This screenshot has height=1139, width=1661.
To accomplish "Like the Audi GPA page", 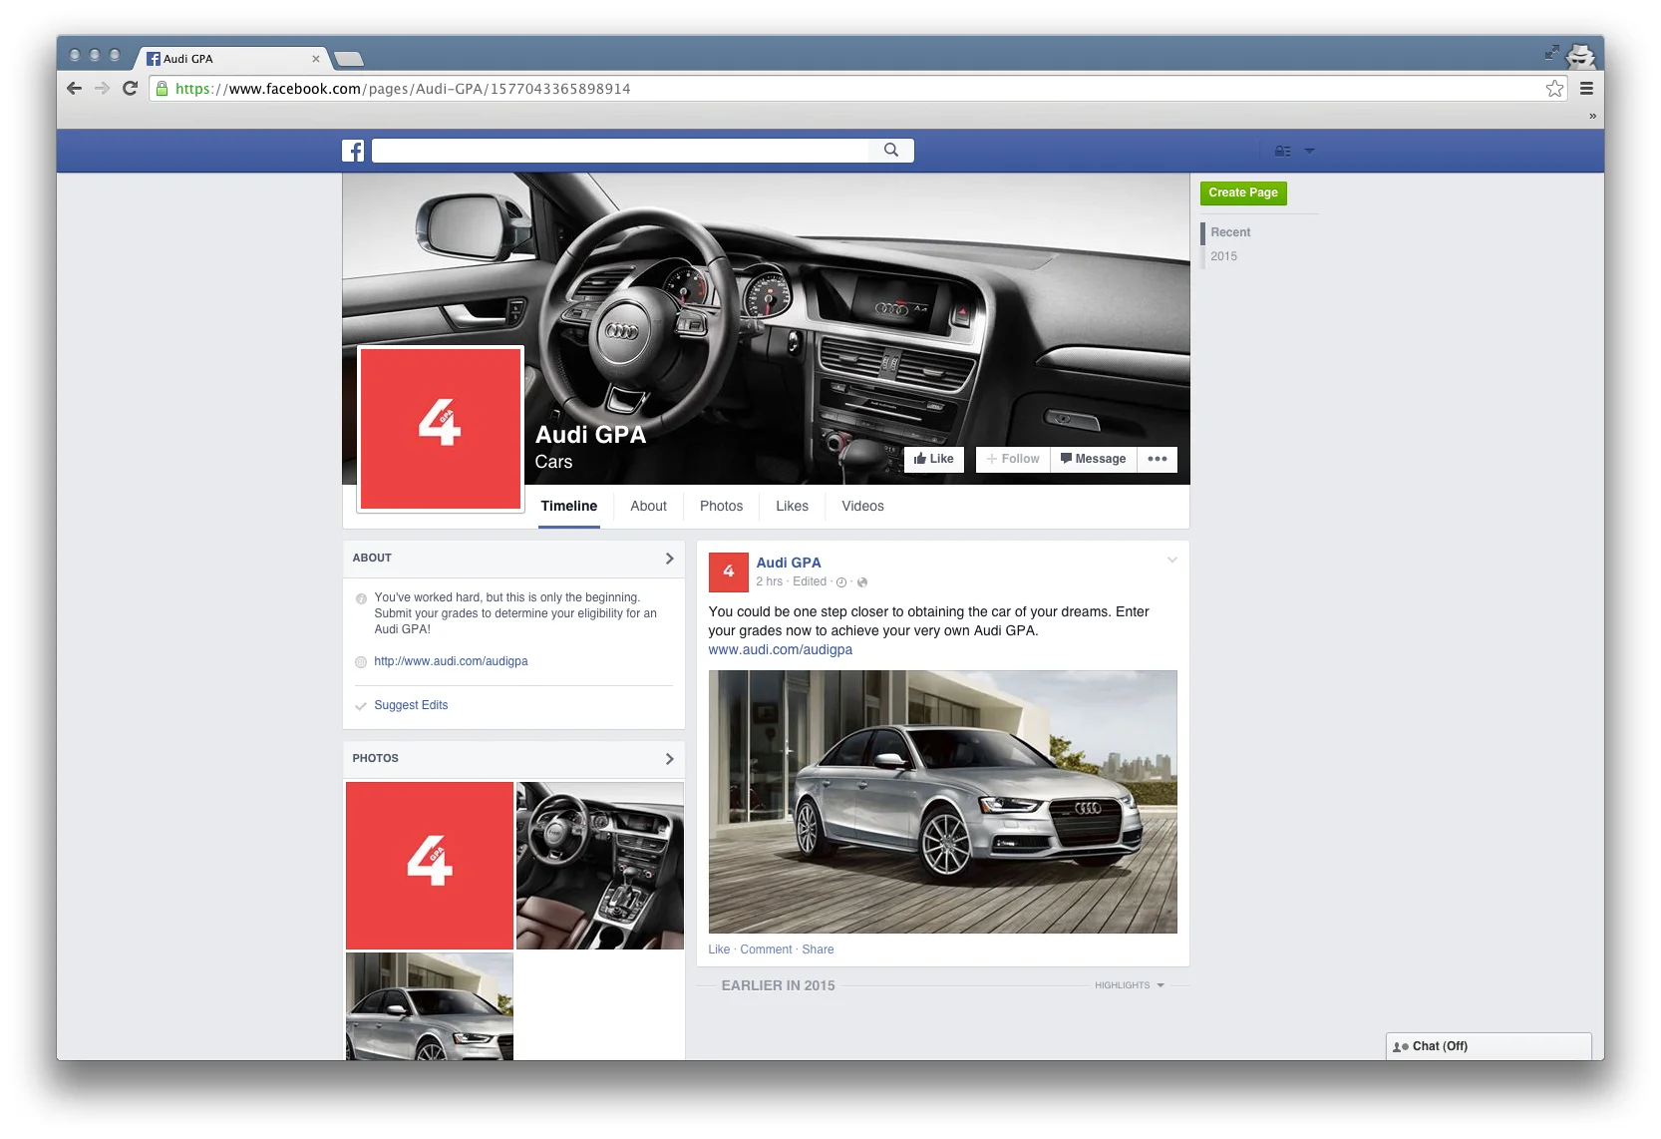I will tap(933, 459).
